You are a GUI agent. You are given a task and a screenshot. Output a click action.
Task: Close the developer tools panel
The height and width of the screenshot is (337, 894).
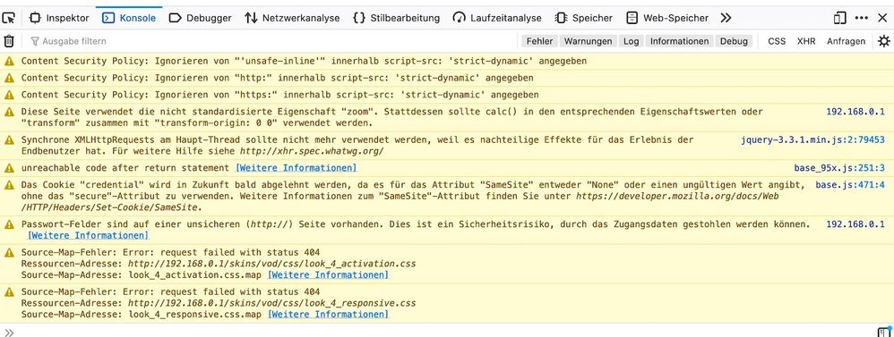(882, 18)
